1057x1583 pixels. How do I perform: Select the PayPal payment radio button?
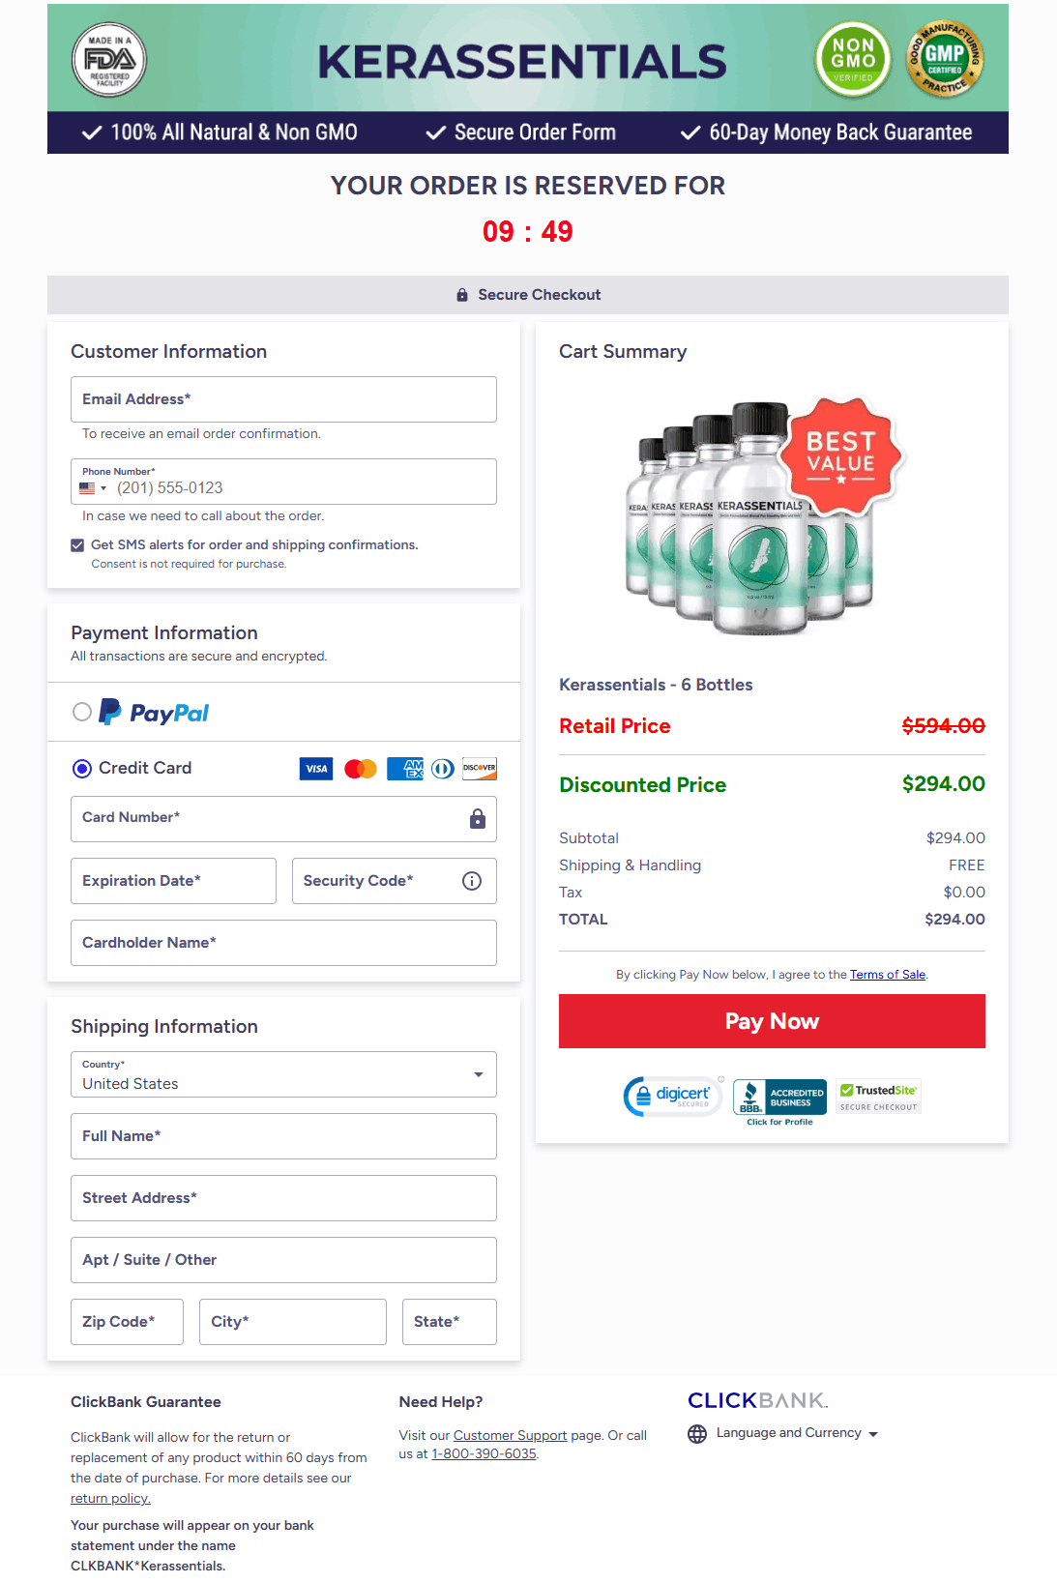point(82,713)
